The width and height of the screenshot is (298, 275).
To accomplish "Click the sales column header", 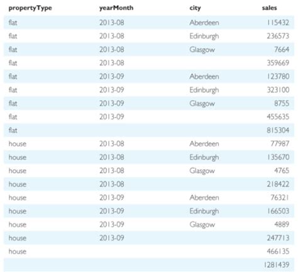I will (x=269, y=8).
